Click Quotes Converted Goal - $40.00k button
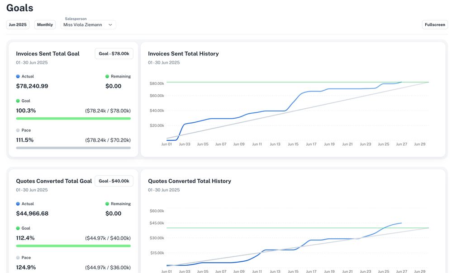Viewport: 452px width, 273px height. [114, 181]
